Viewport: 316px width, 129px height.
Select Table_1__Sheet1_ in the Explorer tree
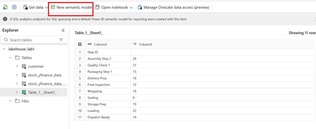(x=42, y=92)
